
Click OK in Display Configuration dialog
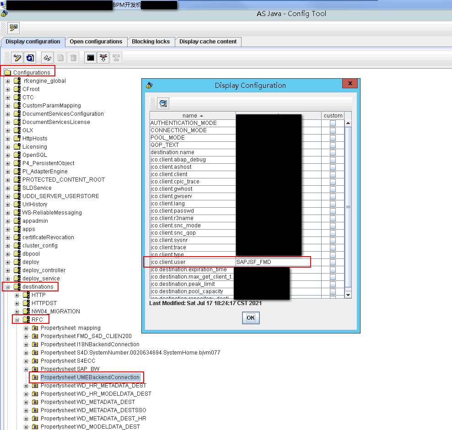(x=251, y=317)
